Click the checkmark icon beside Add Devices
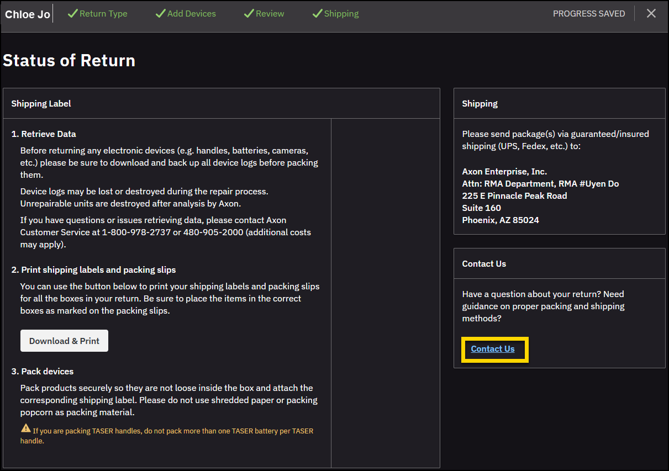669x471 pixels. [161, 13]
